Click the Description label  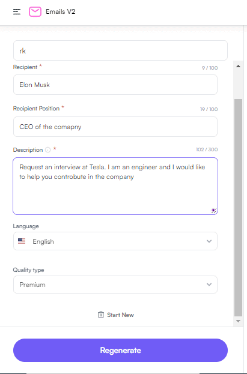28,150
